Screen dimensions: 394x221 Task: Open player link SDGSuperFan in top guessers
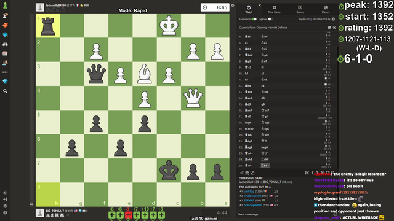(253, 205)
